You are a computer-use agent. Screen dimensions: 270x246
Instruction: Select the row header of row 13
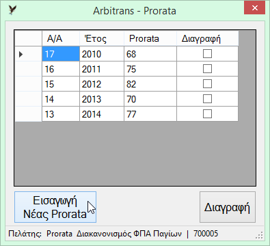[28, 114]
